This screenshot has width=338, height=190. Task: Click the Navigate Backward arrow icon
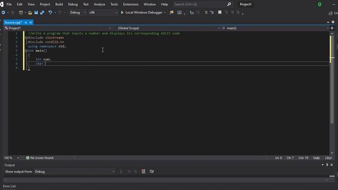point(4,13)
